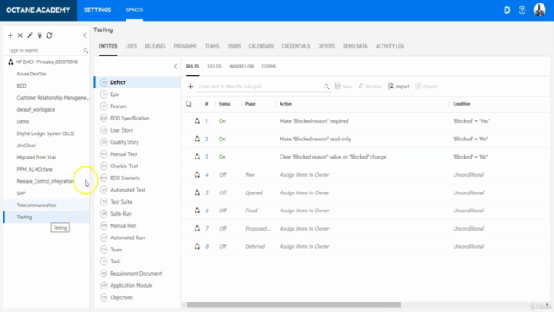554x312 pixels.
Task: Click the shared-space icon on rule 4
Action: click(x=197, y=175)
